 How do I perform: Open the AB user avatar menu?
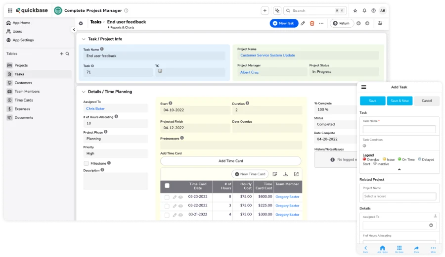(383, 10)
